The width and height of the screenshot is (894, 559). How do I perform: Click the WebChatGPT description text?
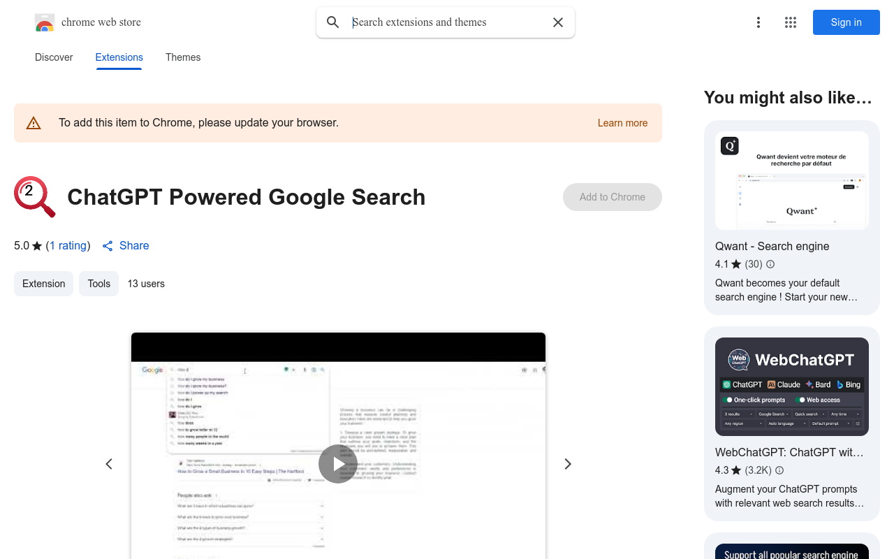click(x=789, y=496)
